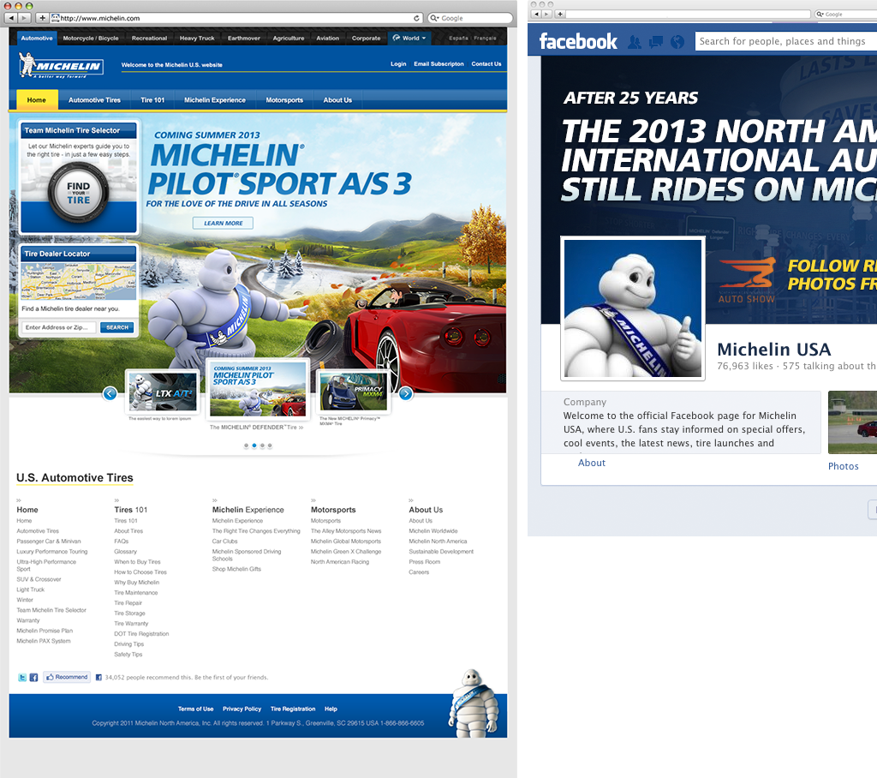Open the Agriculture tab

pyautogui.click(x=289, y=38)
